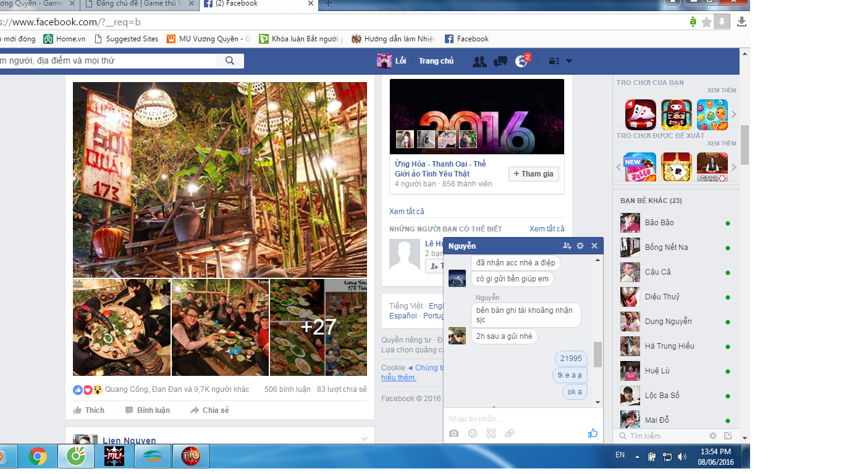The image size is (844, 474).
Task: Show next games in Trò chơi của bạn
Action: [734, 114]
